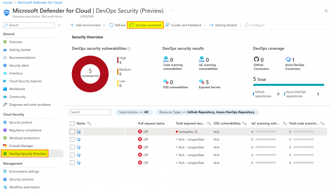Open Security alerts in the sidebar

click(x=19, y=65)
